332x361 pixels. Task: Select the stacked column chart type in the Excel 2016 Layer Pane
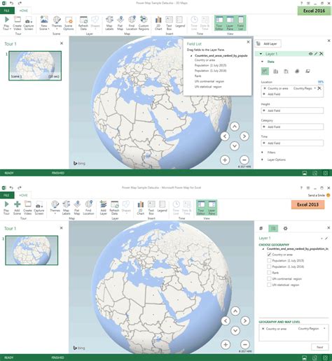pos(265,71)
